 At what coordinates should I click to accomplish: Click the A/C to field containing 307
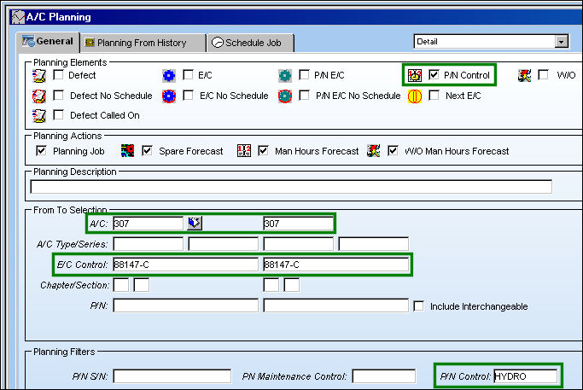(299, 224)
